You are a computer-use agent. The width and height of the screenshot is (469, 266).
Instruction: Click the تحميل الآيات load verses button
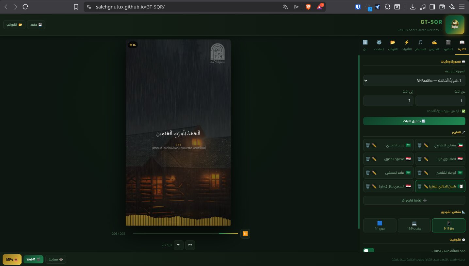pos(414,121)
